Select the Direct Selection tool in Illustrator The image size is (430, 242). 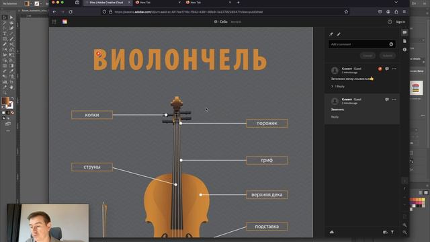tap(11, 17)
